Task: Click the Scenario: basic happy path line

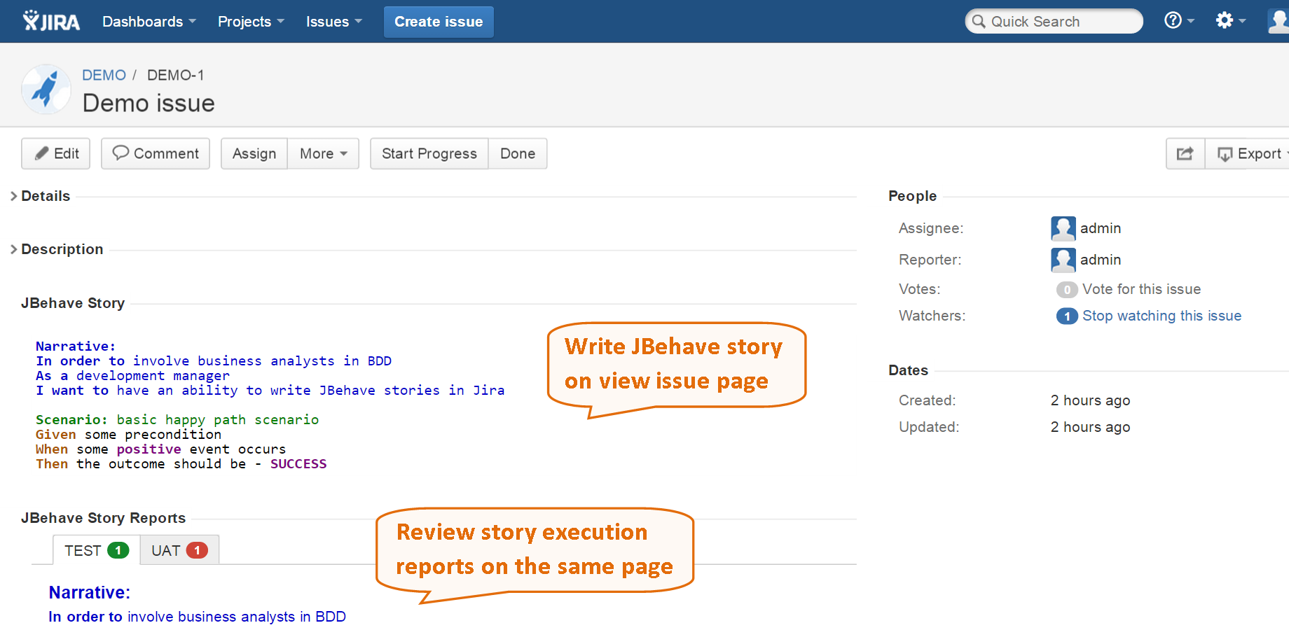Action: (177, 419)
